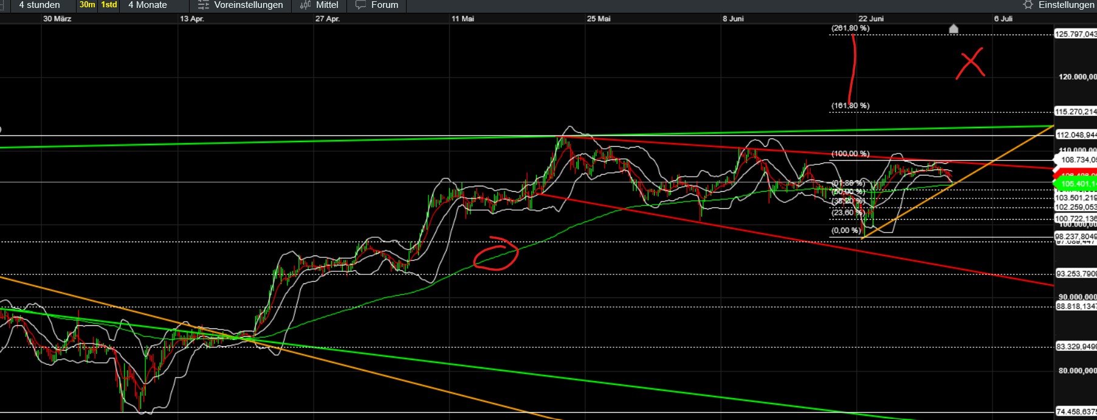Select the (261,80 %) Fibonacci label
Viewport: 1097px width, 420px height.
[850, 29]
